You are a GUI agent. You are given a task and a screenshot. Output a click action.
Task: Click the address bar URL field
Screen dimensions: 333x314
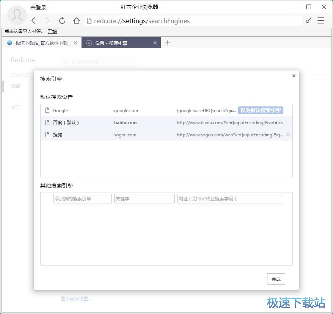(x=193, y=21)
